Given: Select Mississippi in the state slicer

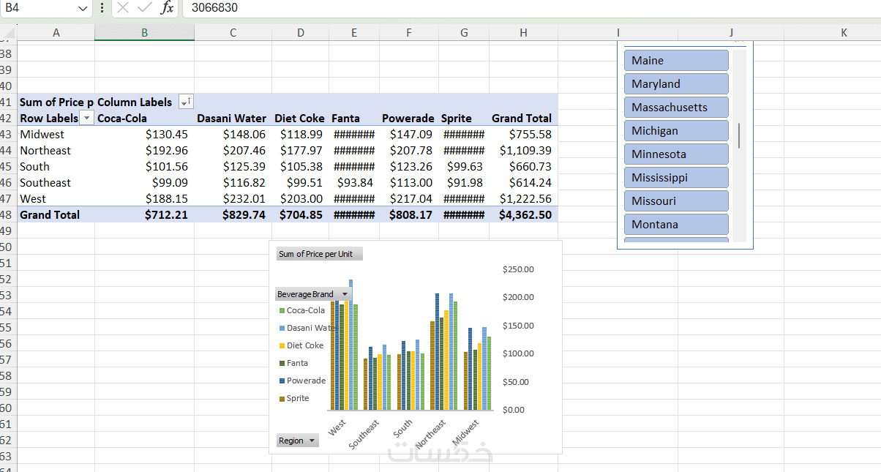Looking at the screenshot, I should tap(676, 178).
